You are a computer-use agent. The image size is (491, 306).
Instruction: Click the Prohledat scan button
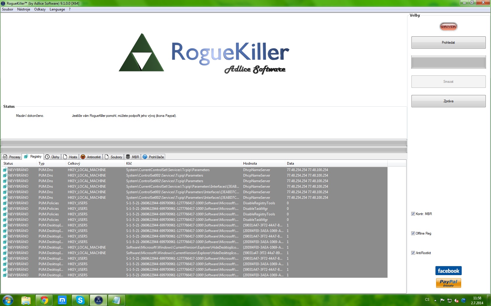448,43
